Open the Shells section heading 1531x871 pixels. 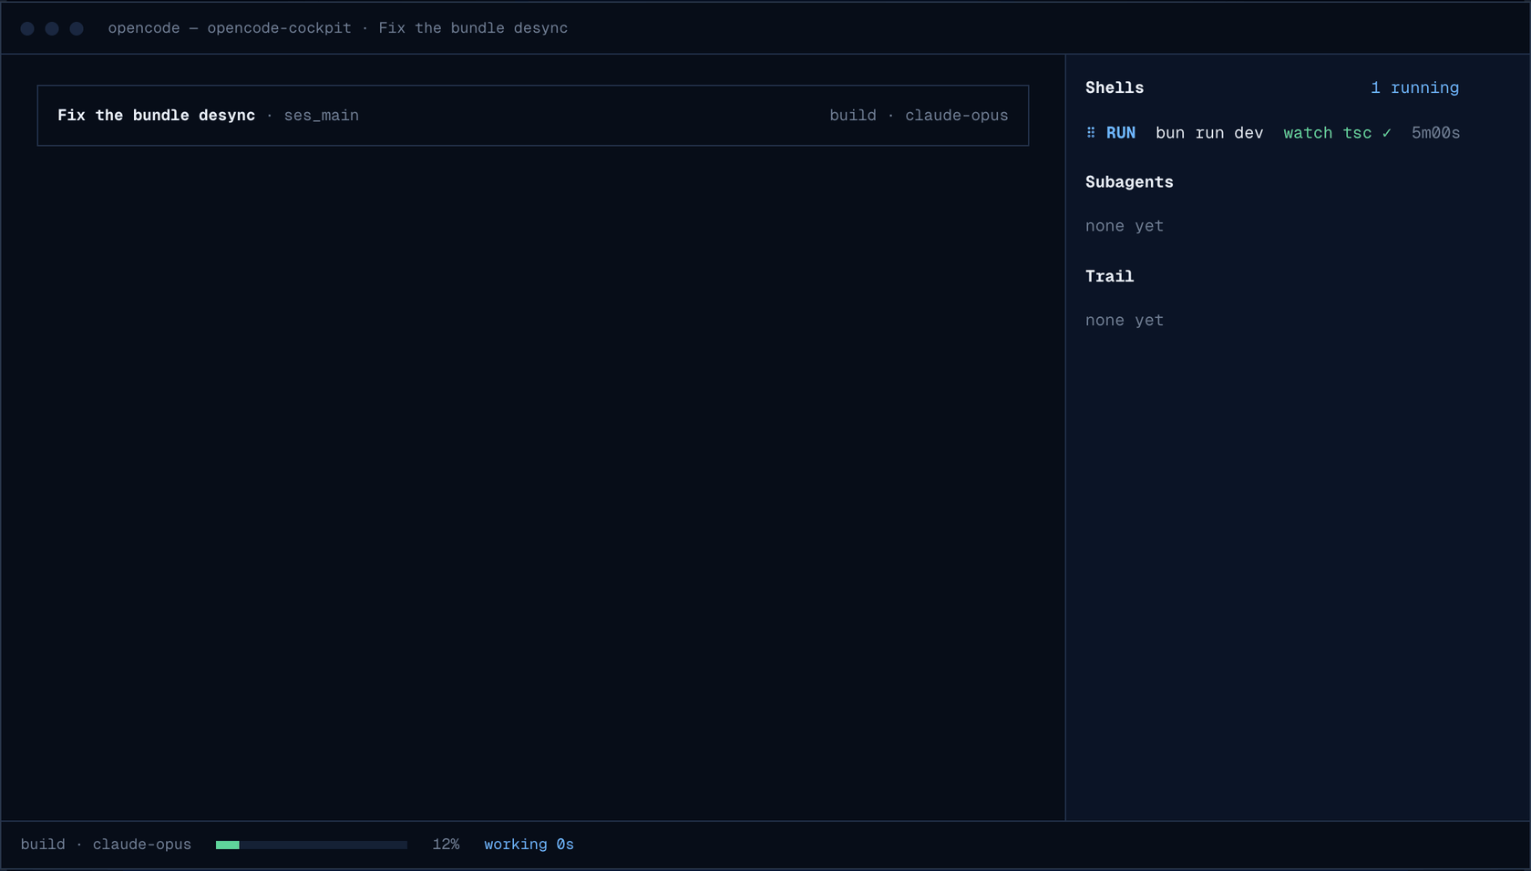pos(1115,87)
